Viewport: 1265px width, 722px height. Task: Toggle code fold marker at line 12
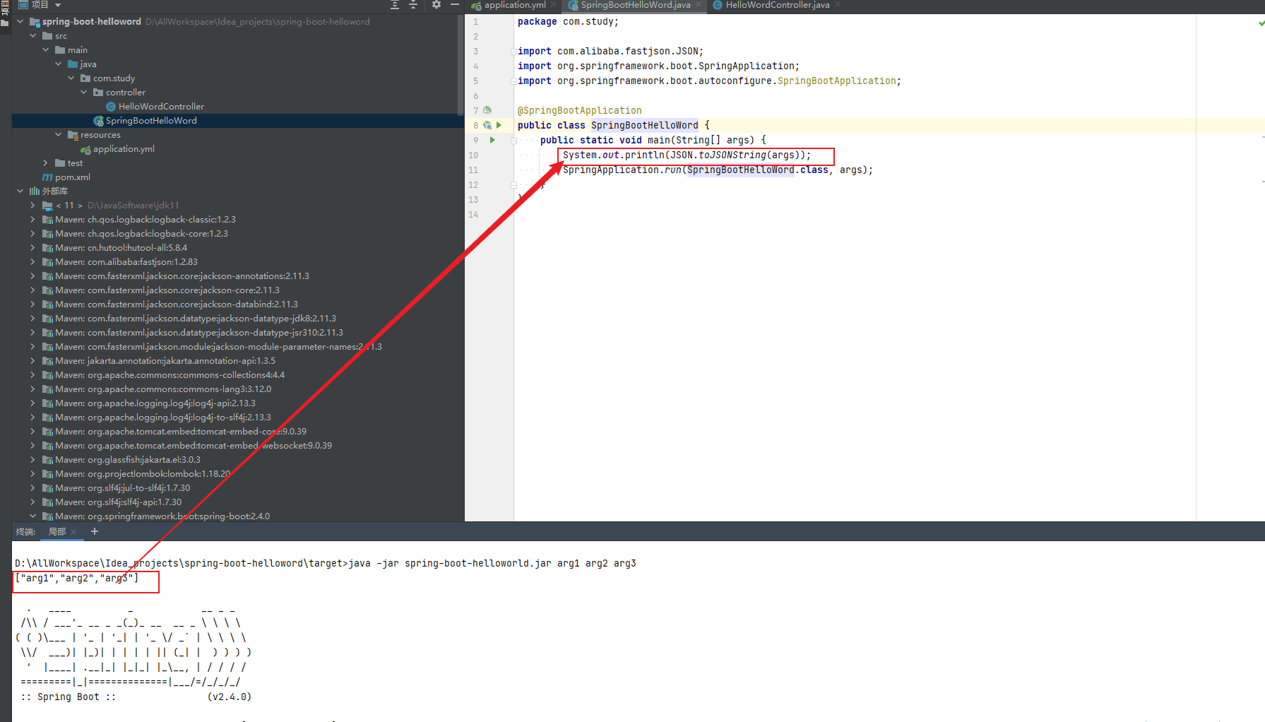[513, 185]
